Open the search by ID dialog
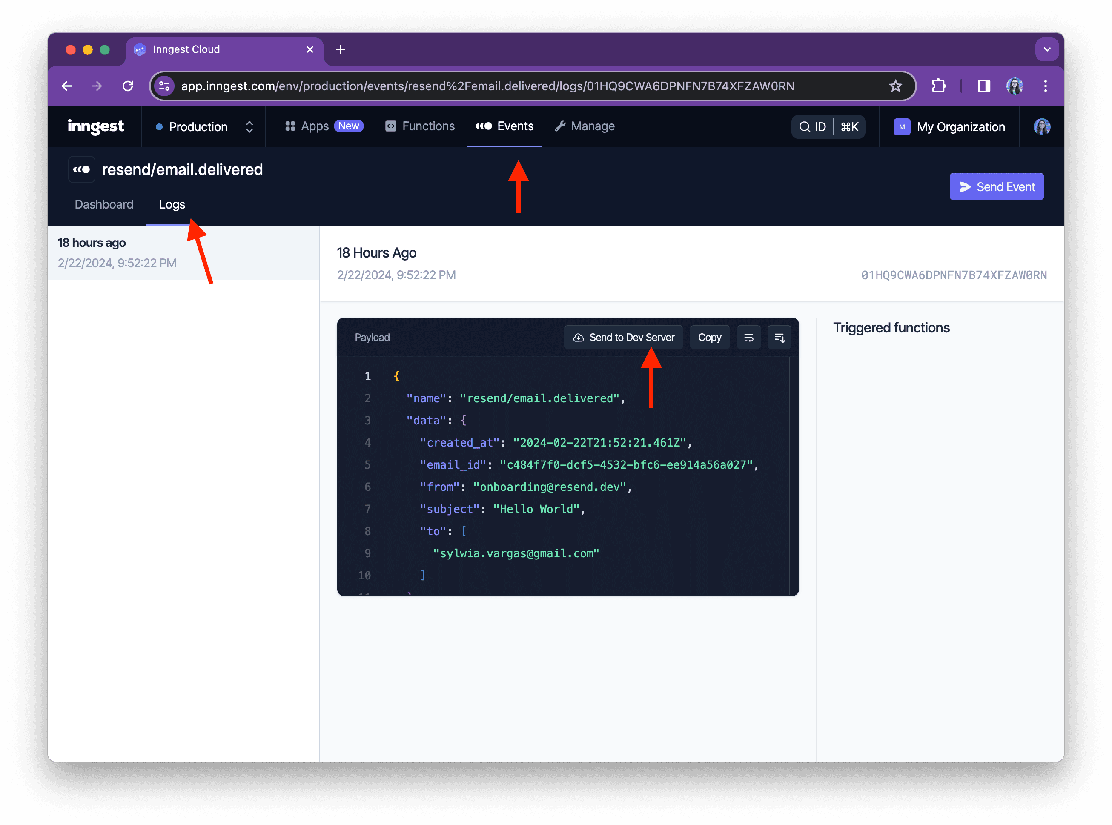This screenshot has height=825, width=1112. point(827,127)
